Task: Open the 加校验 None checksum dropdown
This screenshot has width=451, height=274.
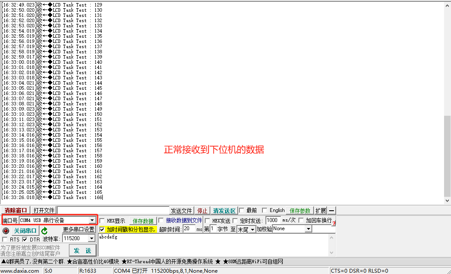Action: pos(308,229)
